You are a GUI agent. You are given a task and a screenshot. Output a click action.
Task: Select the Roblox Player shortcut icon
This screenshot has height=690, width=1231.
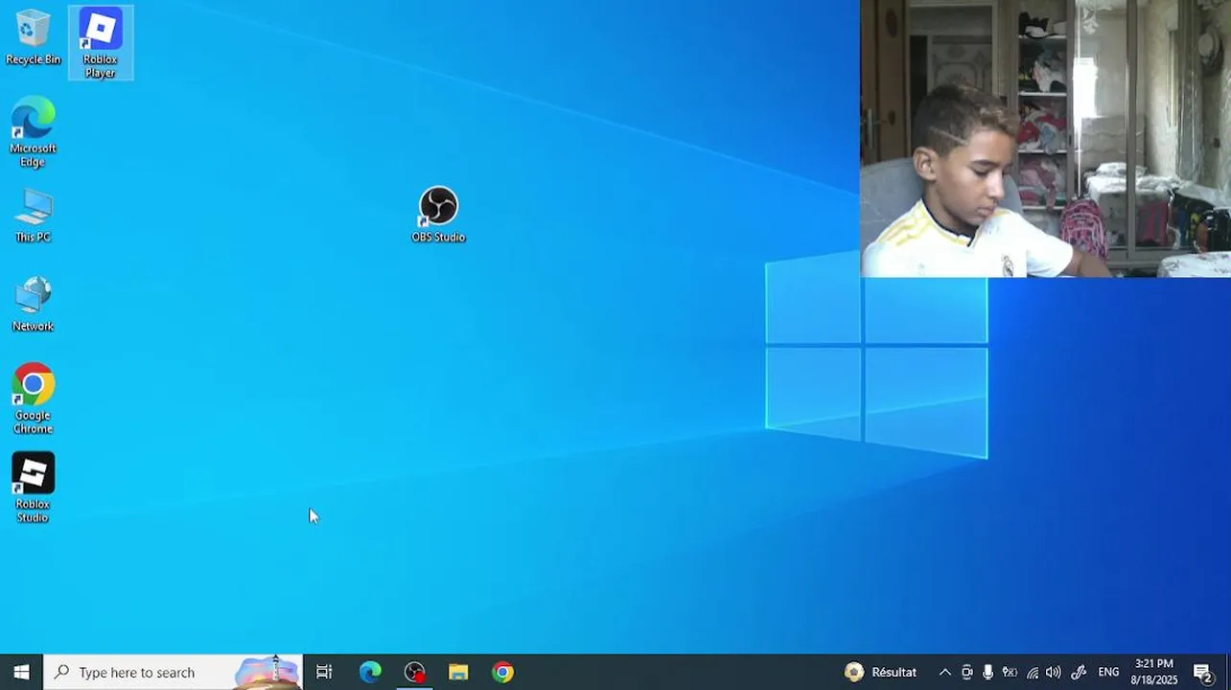point(100,43)
